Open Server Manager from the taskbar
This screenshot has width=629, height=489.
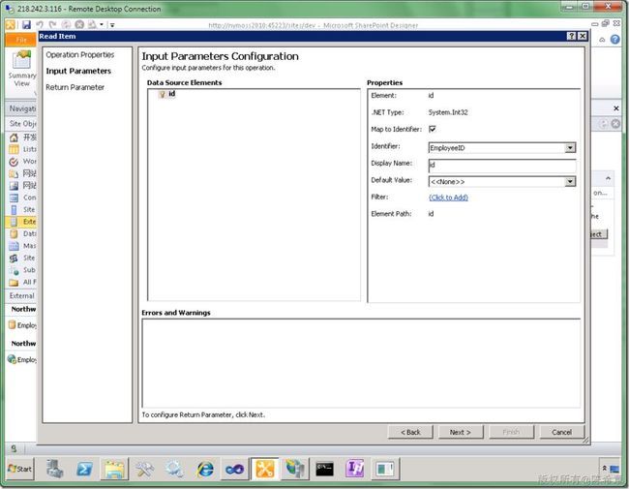55,469
